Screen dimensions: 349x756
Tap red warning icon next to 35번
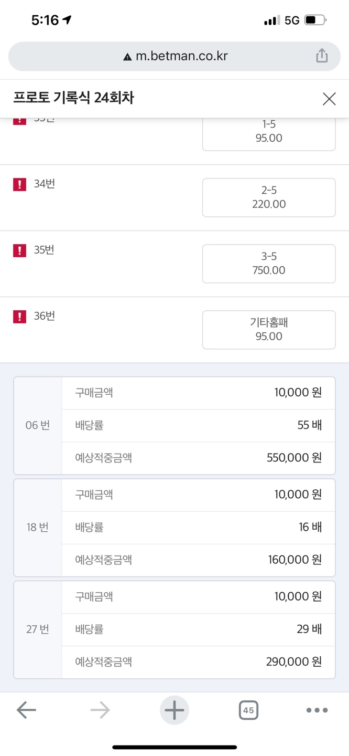click(x=19, y=250)
